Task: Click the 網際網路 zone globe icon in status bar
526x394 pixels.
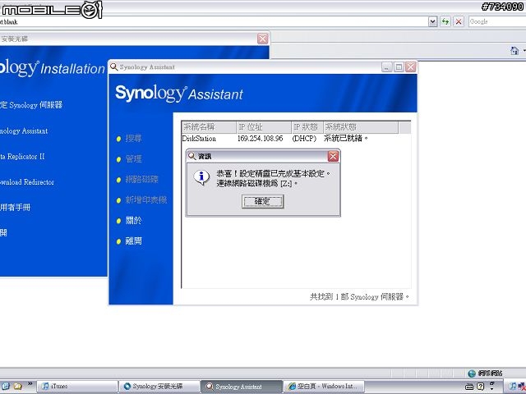Action: (472, 373)
